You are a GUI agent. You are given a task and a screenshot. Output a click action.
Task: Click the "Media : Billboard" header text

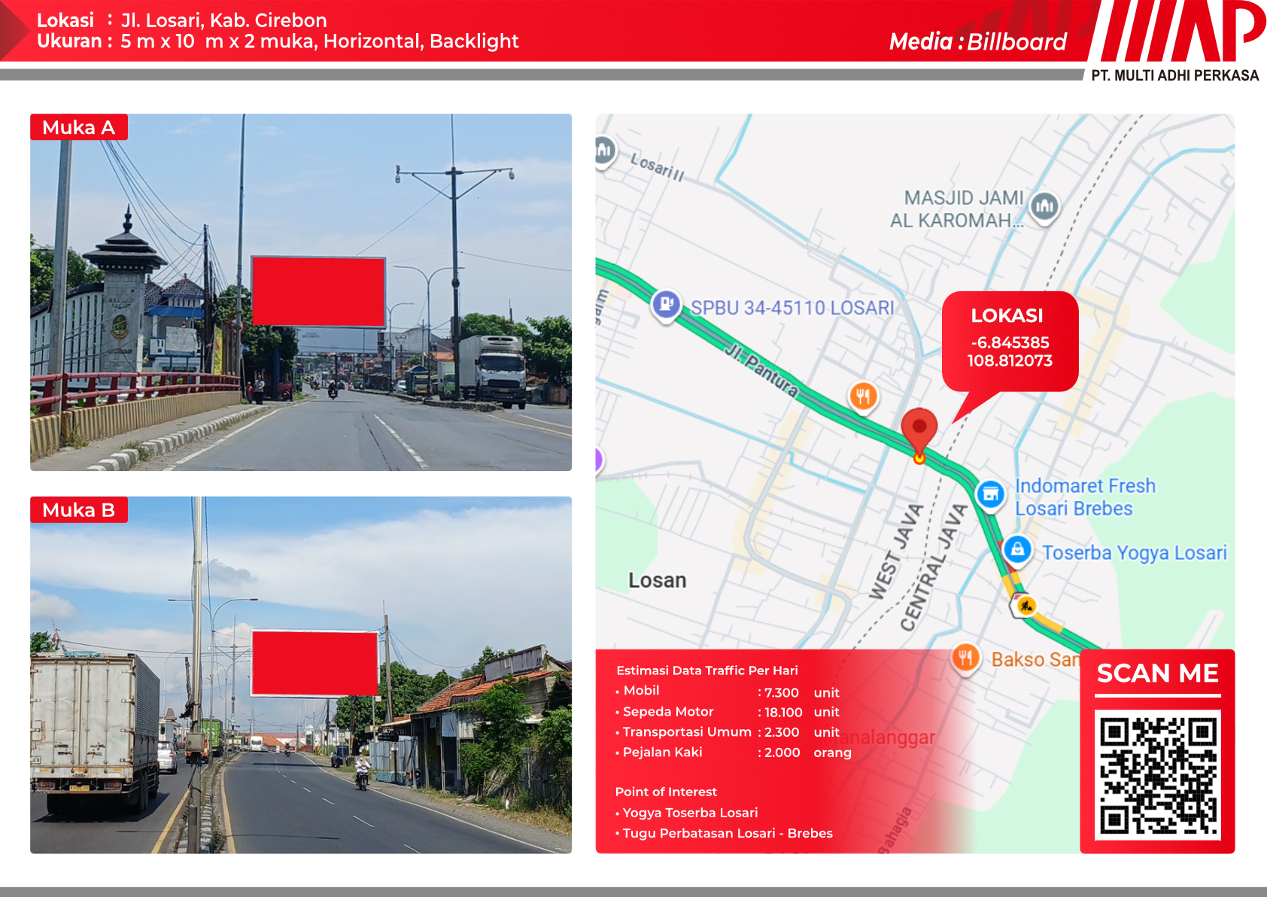[978, 41]
